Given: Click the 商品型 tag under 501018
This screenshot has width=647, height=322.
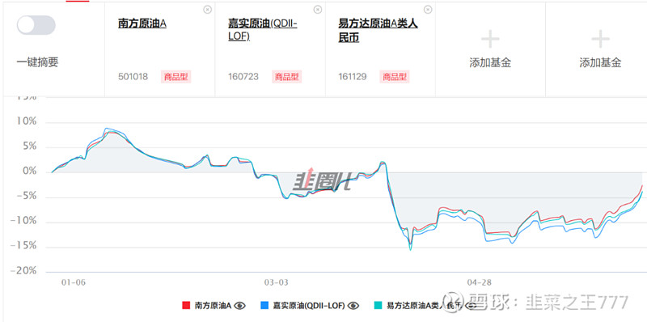Looking at the screenshot, I should 175,77.
